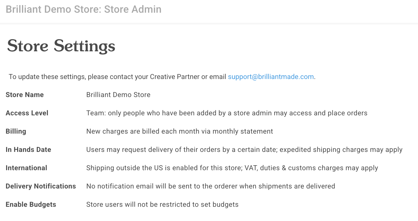Click the set budgets restriction description
Viewport: 418px width, 221px height.
coord(162,204)
